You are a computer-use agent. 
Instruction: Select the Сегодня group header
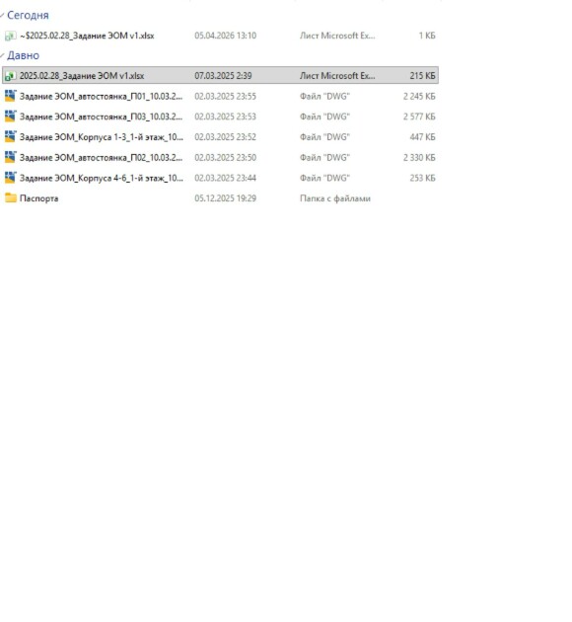point(29,15)
